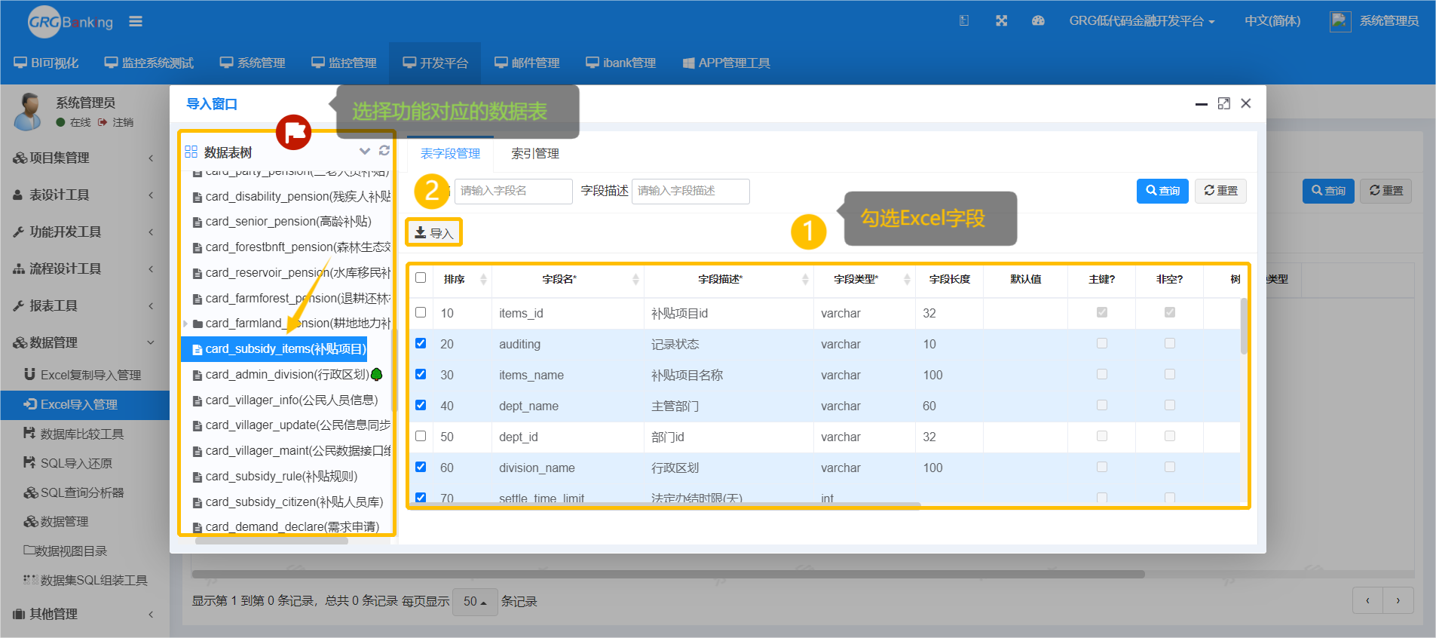Image resolution: width=1436 pixels, height=638 pixels.
Task: Click the 重置 button in import window
Action: 1220,191
